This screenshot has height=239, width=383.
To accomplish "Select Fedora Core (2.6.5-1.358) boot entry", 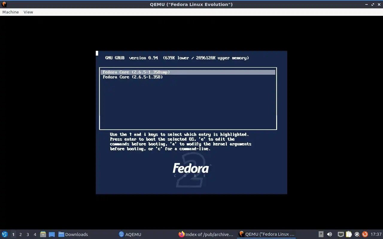I will pyautogui.click(x=188, y=77).
